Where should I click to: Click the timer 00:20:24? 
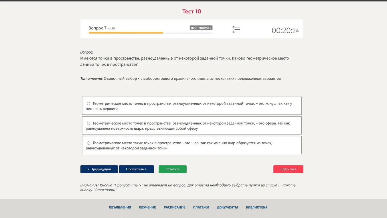tap(285, 31)
